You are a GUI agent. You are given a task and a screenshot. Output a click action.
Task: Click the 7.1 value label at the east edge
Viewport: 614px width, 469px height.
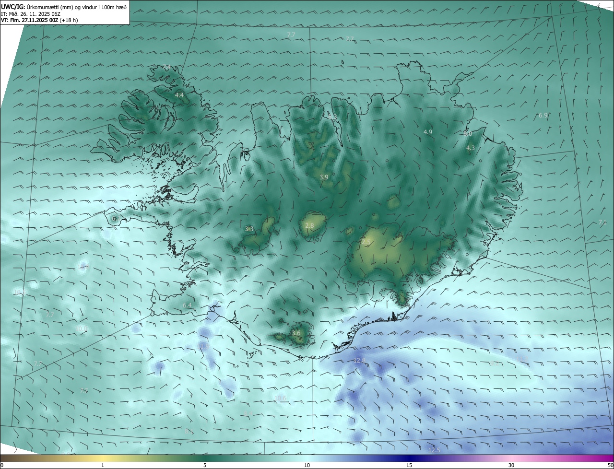click(603, 222)
